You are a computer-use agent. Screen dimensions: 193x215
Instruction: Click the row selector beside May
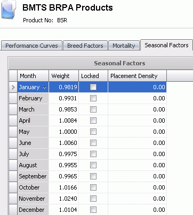(13, 132)
